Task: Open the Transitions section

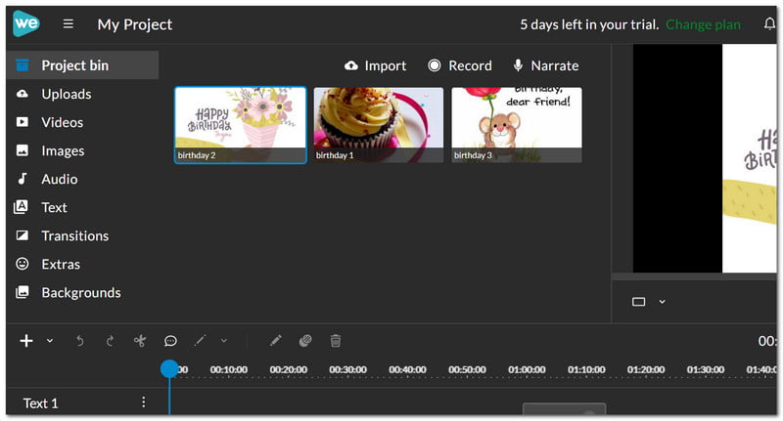Action: (x=75, y=235)
